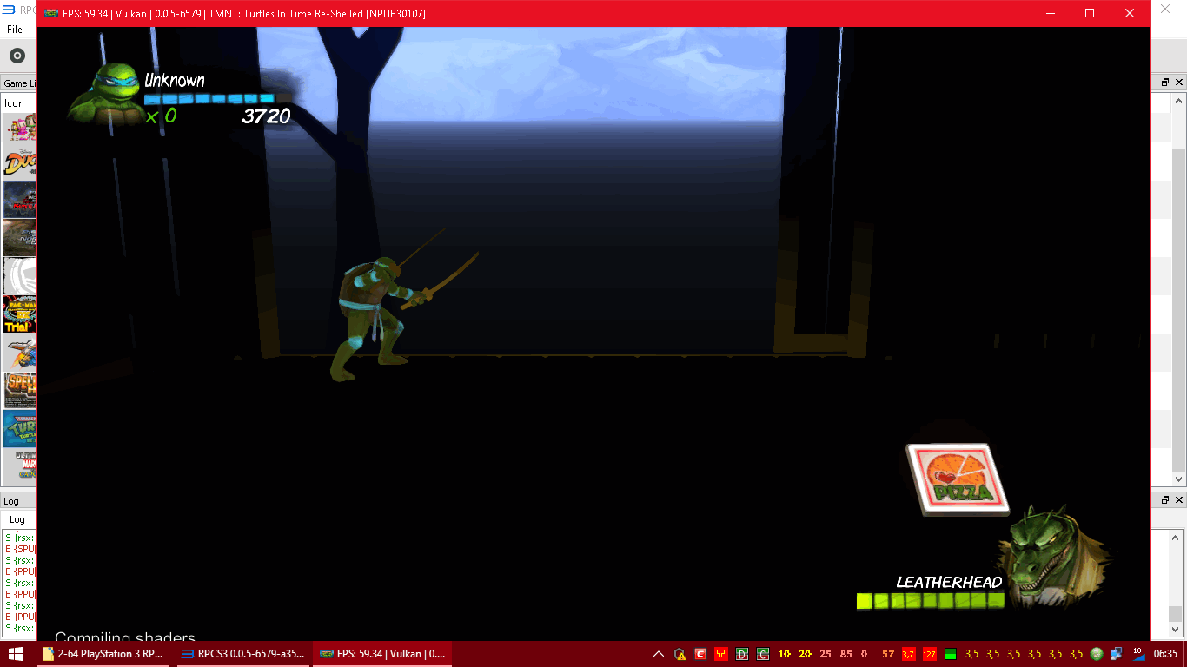1187x667 pixels.
Task: Click the green globe tray icon
Action: tap(1097, 654)
